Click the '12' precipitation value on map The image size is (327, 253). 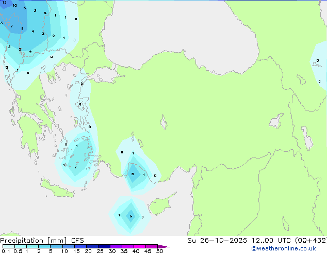click(4, 3)
